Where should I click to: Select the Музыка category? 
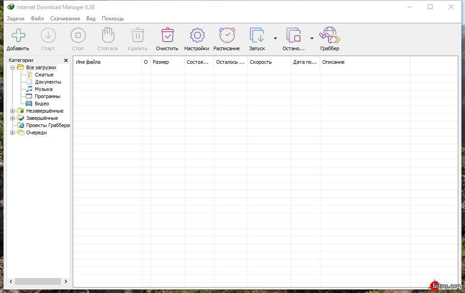43,89
